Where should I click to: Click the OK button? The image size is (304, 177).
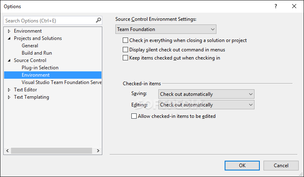[242, 166]
